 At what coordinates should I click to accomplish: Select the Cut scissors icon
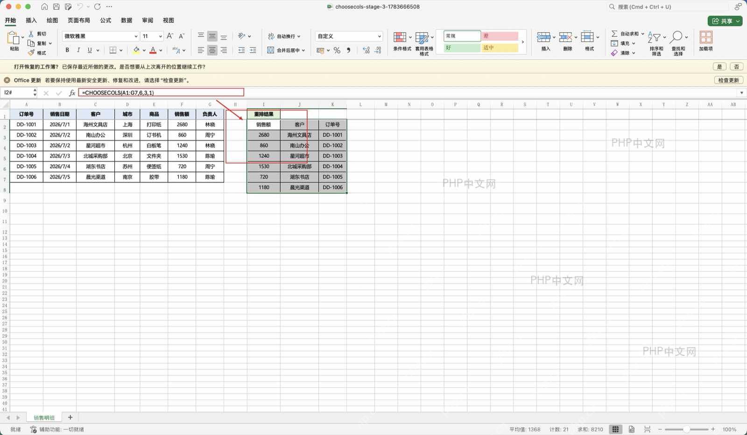click(31, 34)
